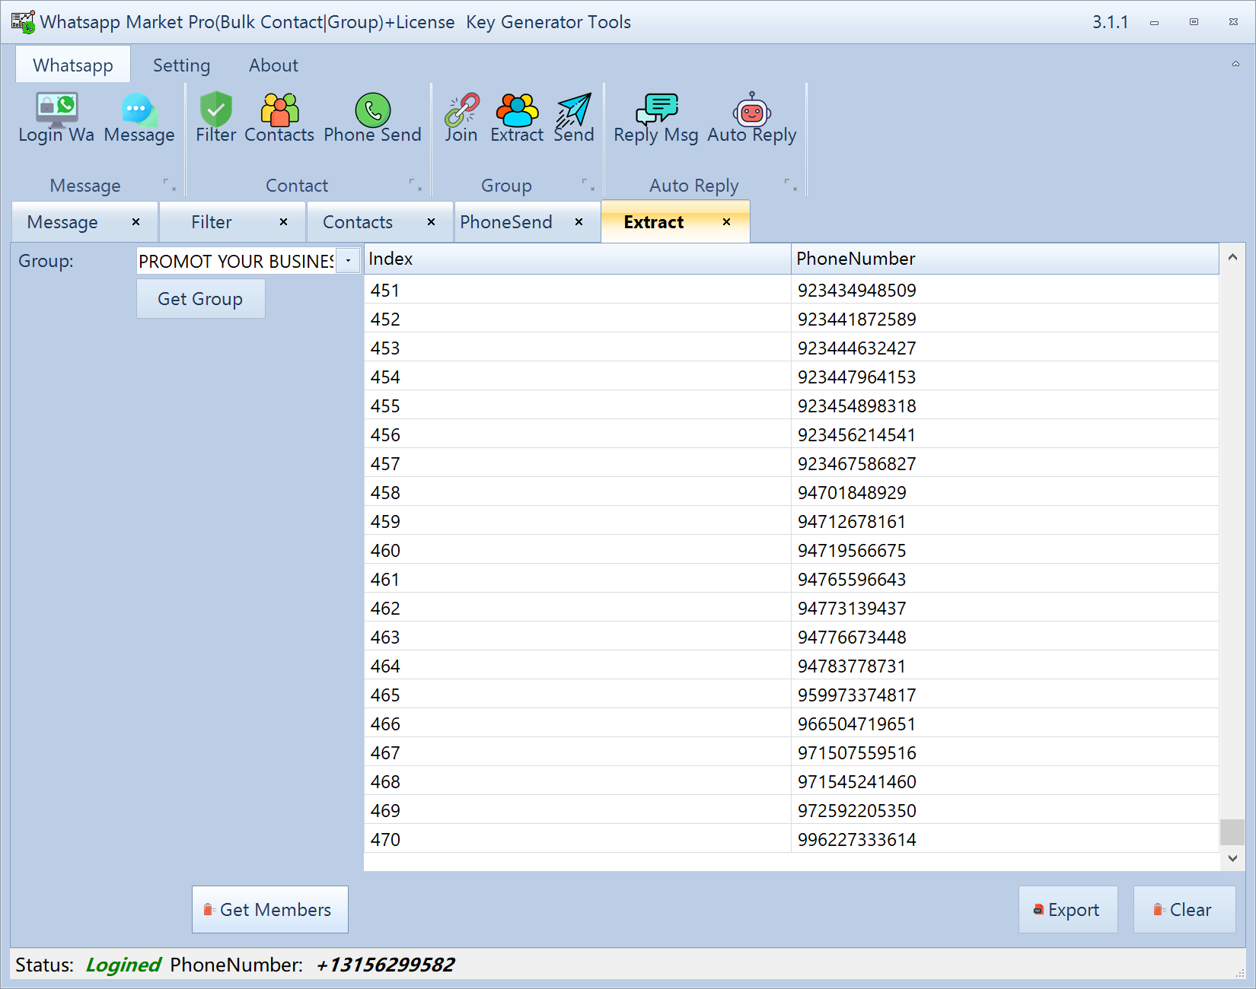
Task: Expand the Contact ribbon group launcher
Action: (415, 185)
